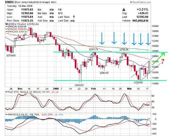
Task: Click the 12069.47 low price label
Action: (x=104, y=73)
